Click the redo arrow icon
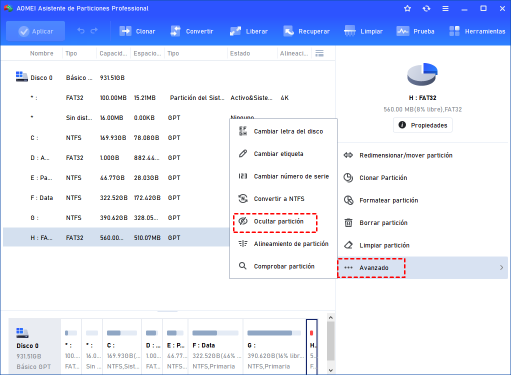 [x=94, y=31]
